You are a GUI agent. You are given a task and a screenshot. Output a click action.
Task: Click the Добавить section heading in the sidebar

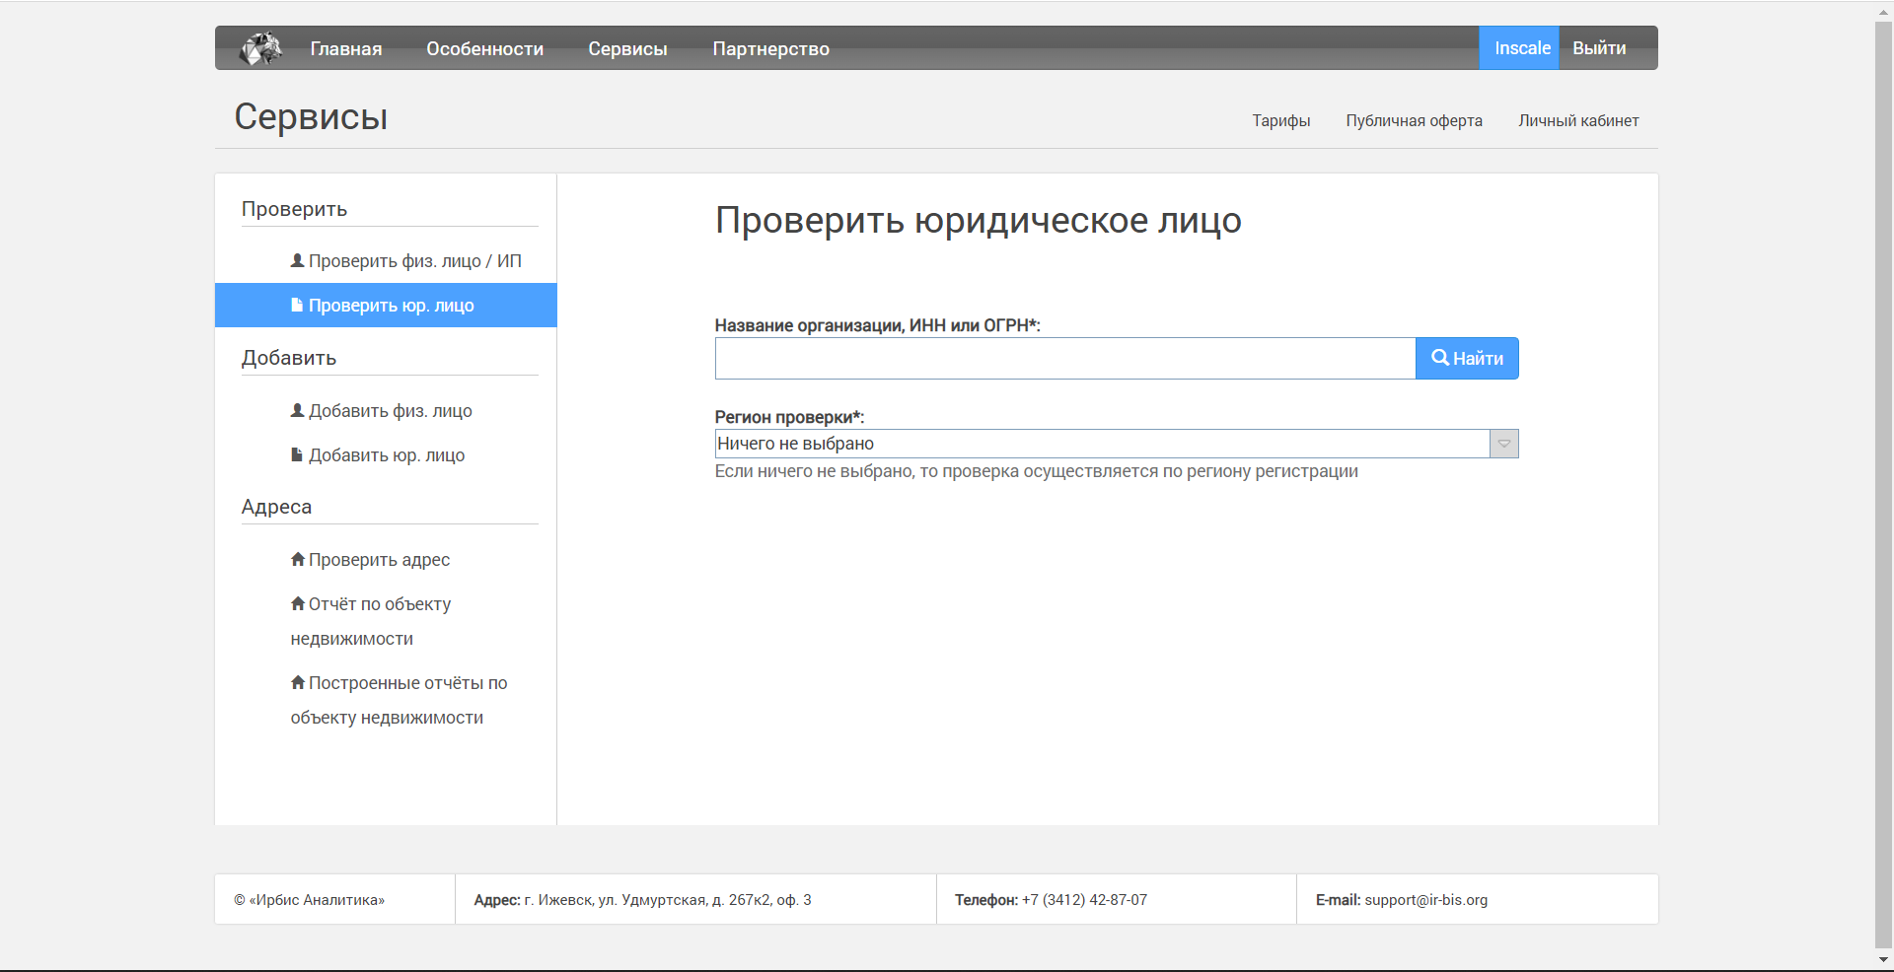289,358
